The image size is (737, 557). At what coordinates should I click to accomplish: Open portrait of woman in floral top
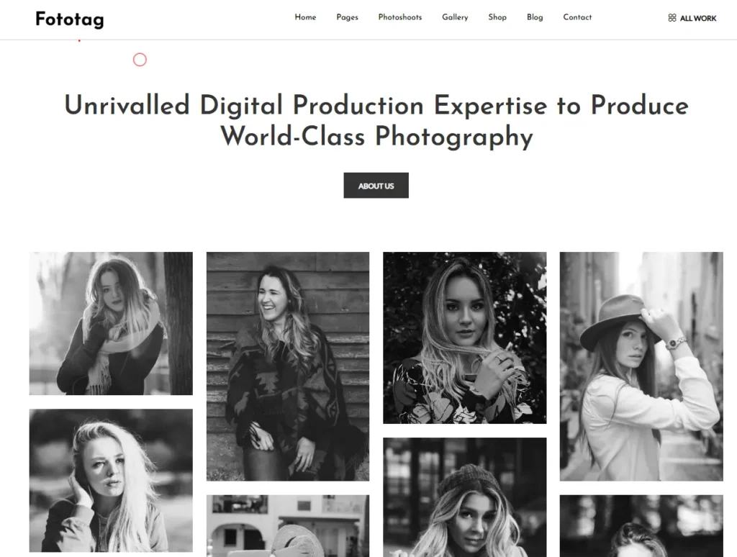(465, 338)
